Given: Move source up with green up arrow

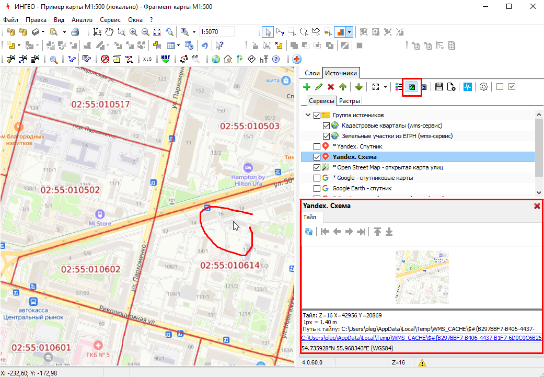Looking at the screenshot, I should (x=343, y=87).
